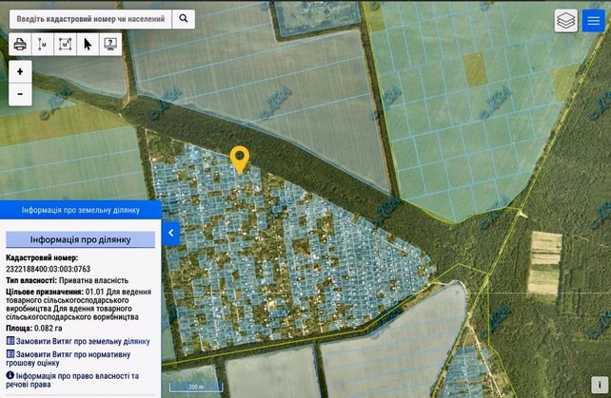Click the yellow location pin marker
The width and height of the screenshot is (611, 398).
[240, 160]
